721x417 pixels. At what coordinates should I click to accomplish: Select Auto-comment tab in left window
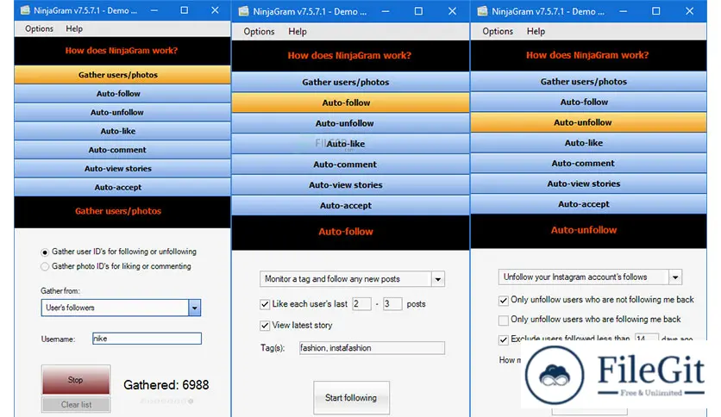(122, 150)
